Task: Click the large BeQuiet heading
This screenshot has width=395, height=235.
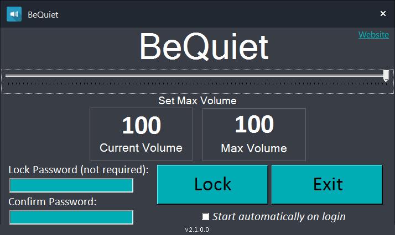Action: point(204,47)
